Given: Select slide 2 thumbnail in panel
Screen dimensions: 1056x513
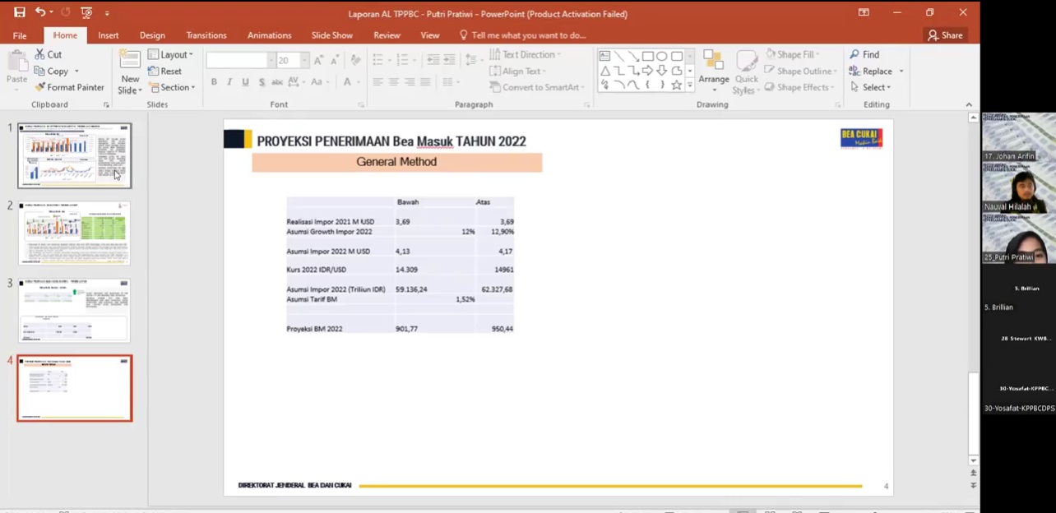Looking at the screenshot, I should (x=75, y=233).
